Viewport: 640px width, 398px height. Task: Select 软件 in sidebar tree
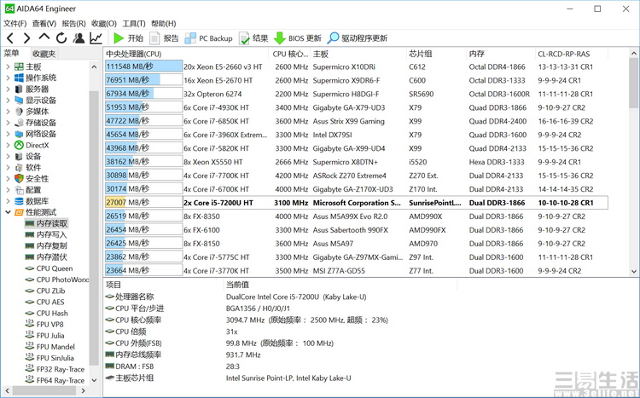[x=33, y=167]
